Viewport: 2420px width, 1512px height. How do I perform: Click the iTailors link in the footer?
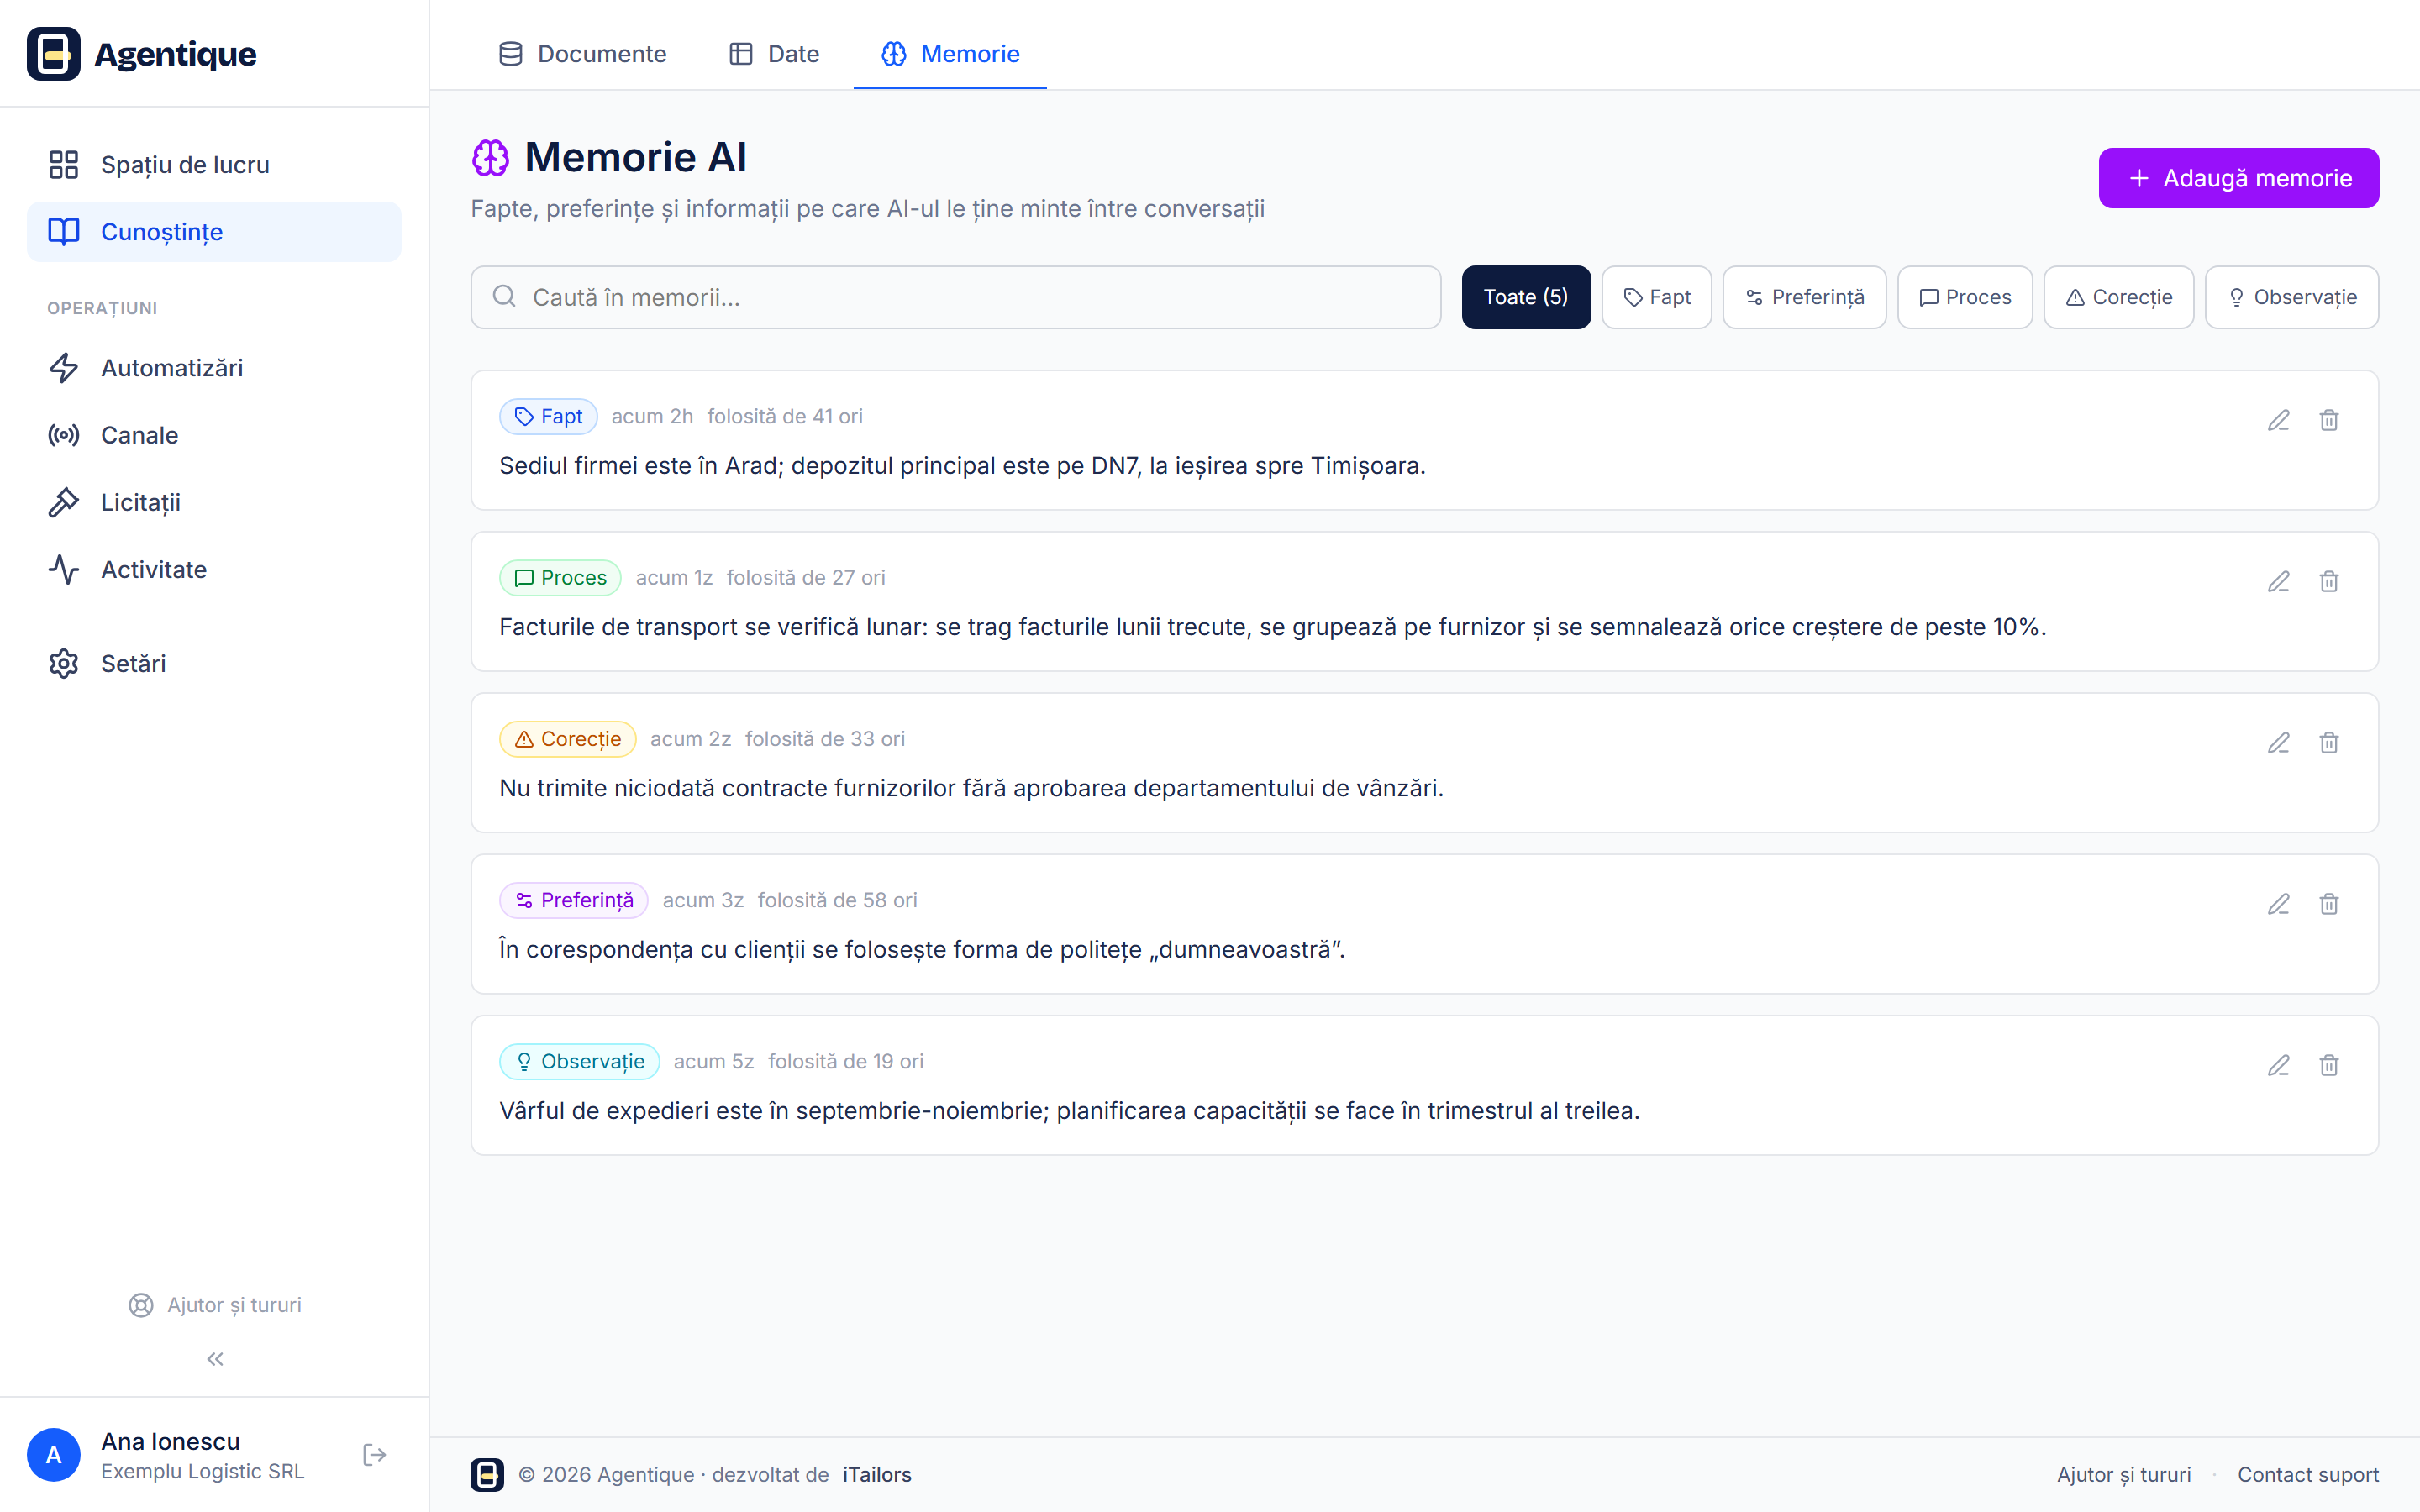point(877,1475)
